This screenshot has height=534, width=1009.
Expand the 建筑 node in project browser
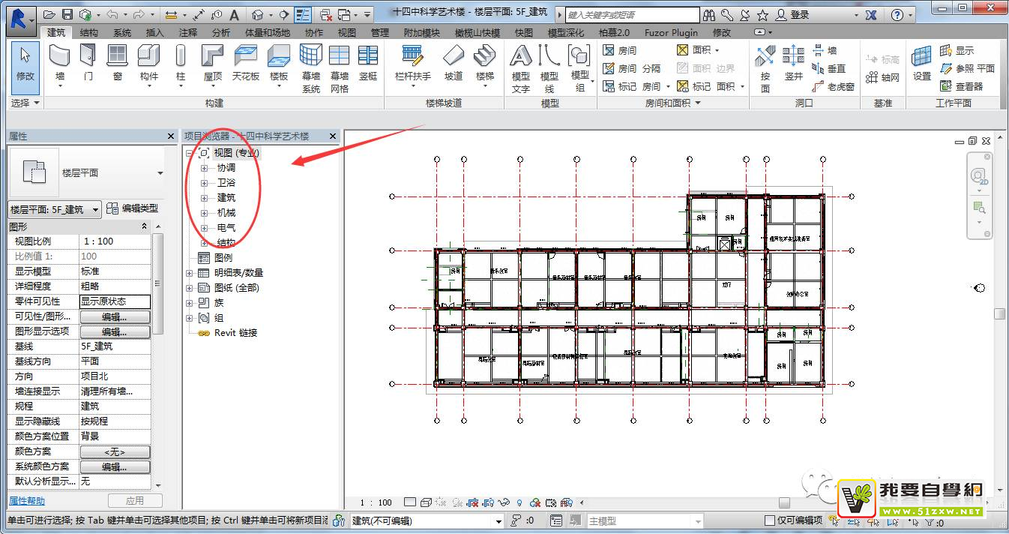[x=204, y=198]
